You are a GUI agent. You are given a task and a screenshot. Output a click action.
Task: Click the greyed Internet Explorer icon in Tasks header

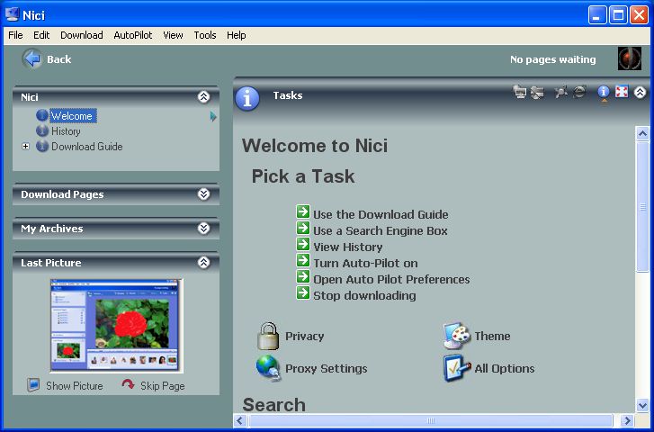(579, 92)
